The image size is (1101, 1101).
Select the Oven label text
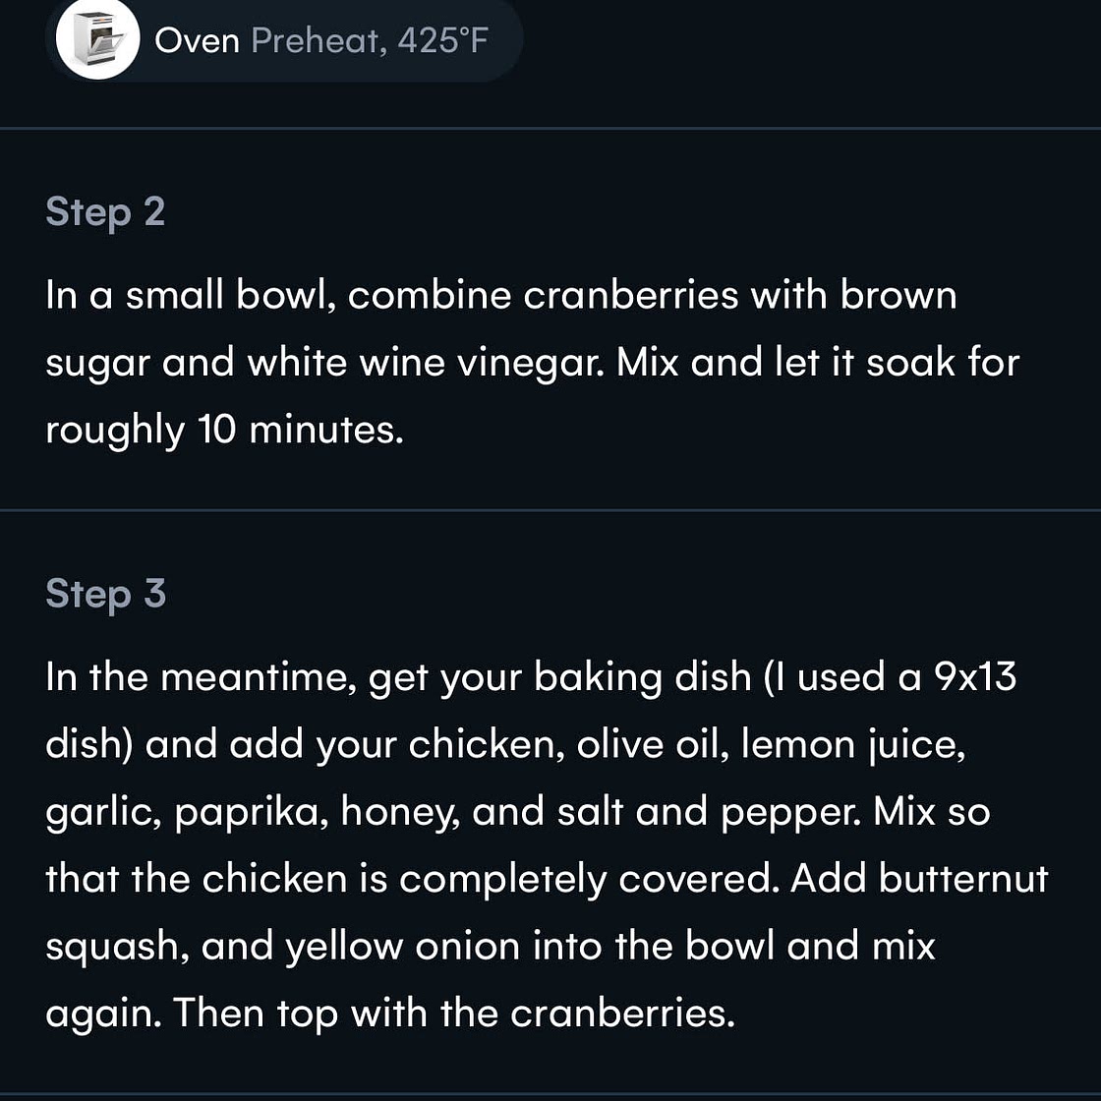click(x=198, y=40)
